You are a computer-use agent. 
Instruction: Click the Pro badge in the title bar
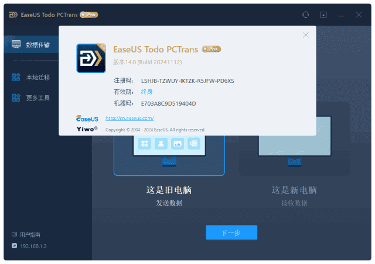pyautogui.click(x=88, y=14)
